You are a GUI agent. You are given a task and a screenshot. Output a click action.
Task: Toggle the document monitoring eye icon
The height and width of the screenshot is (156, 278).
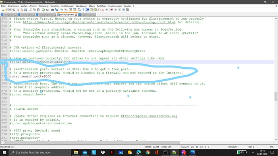tap(107, 10)
